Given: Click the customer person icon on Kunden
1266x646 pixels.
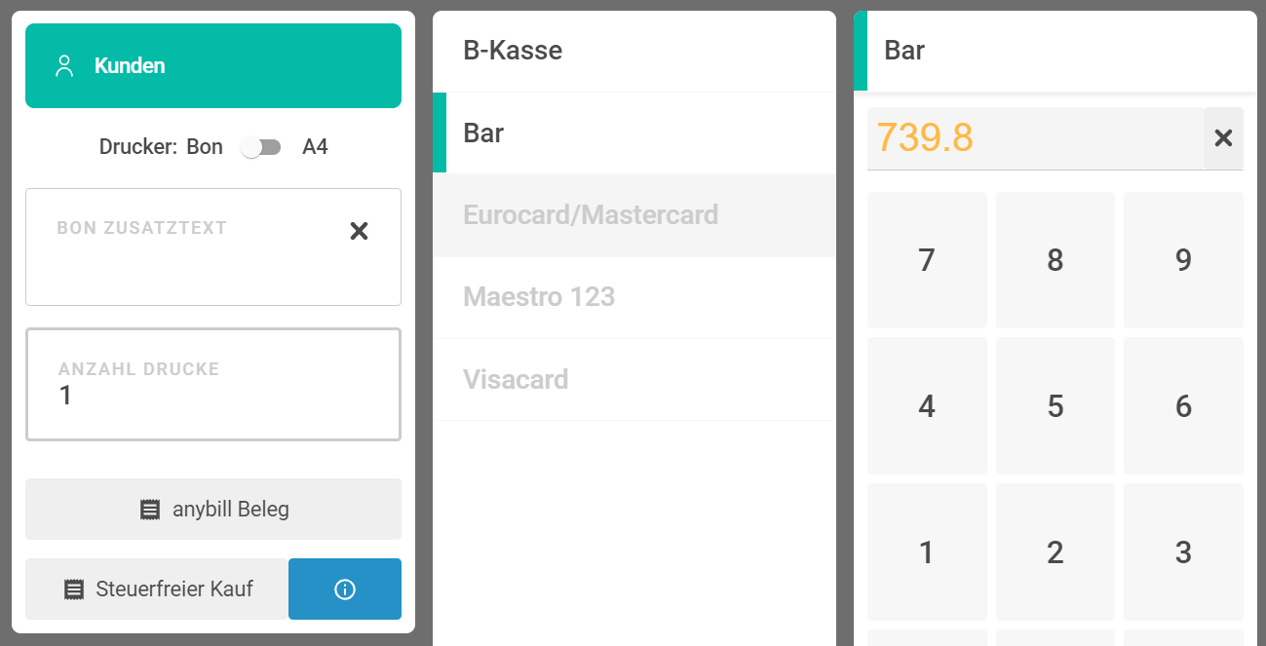Looking at the screenshot, I should pyautogui.click(x=64, y=66).
